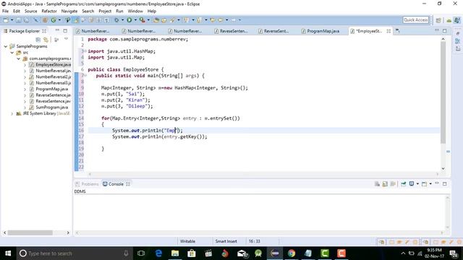The height and width of the screenshot is (260, 463).
Task: Click the Quick Access search field
Action: click(x=415, y=19)
